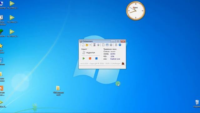
Task: Click the blue window panel icon in toolbar
Action: (x=107, y=45)
